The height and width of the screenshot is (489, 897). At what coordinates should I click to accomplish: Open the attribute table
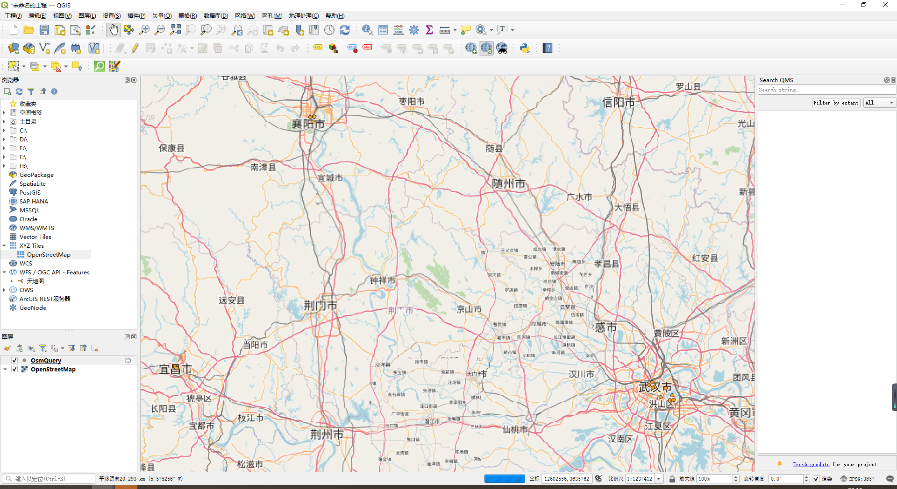point(383,30)
